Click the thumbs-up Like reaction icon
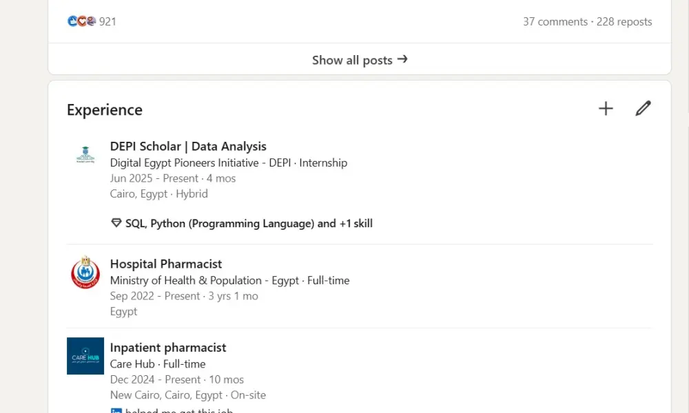 72,21
